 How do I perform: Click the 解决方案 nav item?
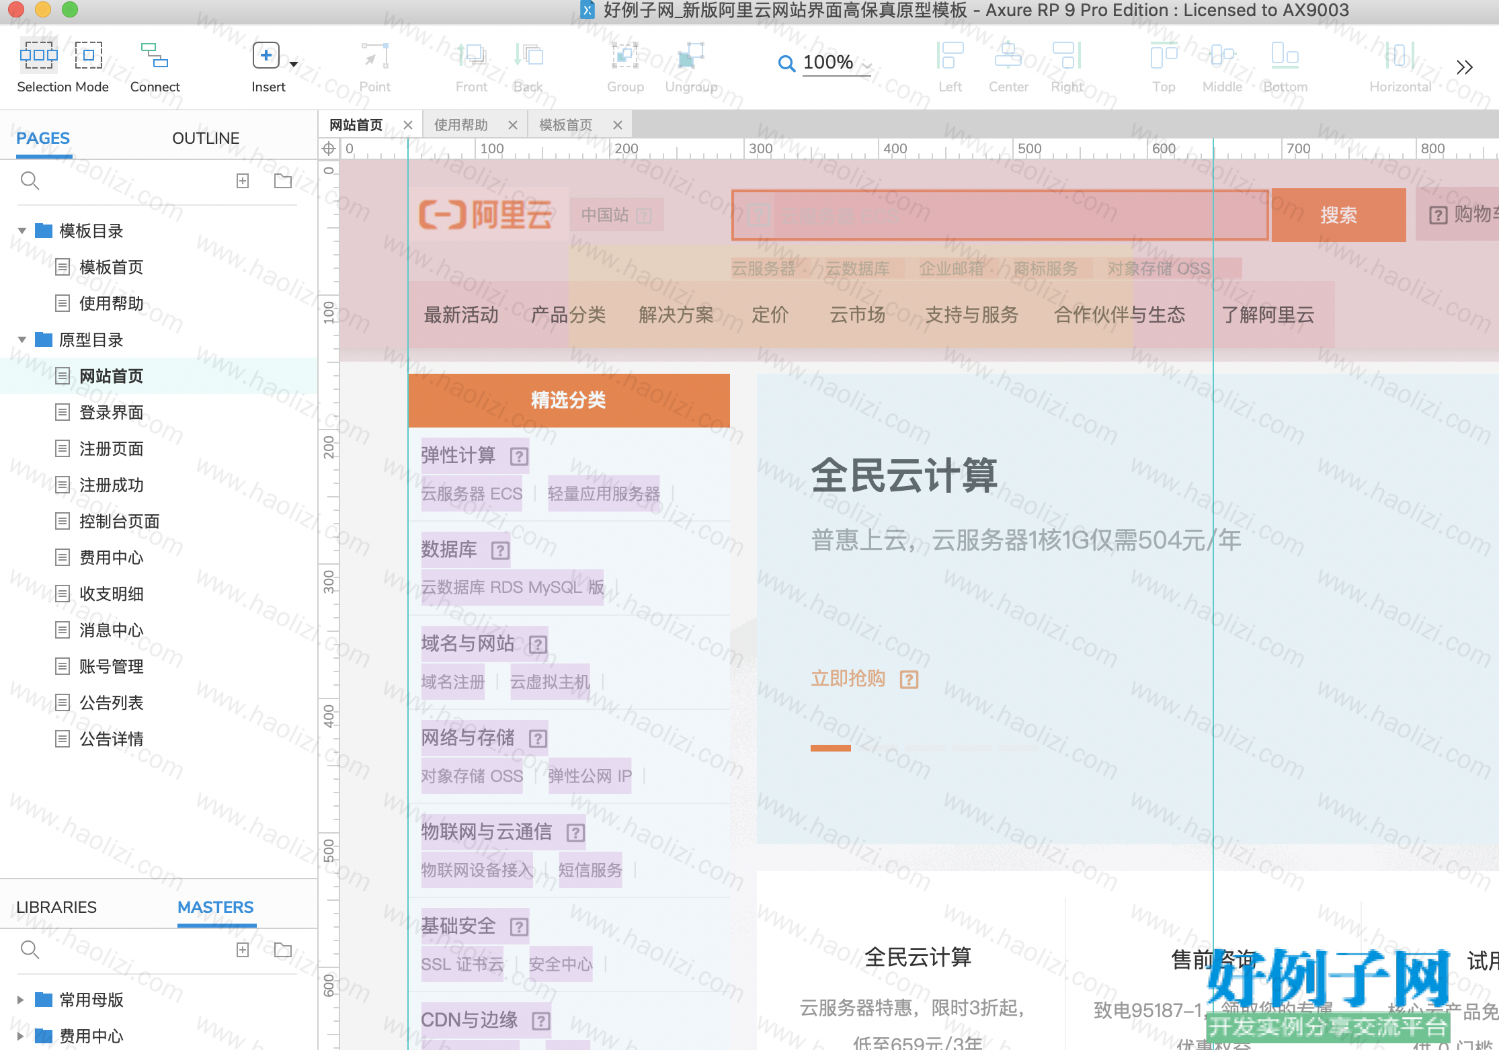(x=676, y=315)
